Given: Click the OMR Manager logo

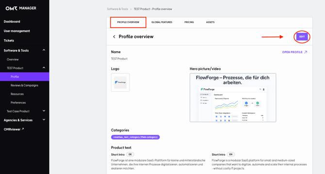Looking at the screenshot, I should [x=21, y=8].
